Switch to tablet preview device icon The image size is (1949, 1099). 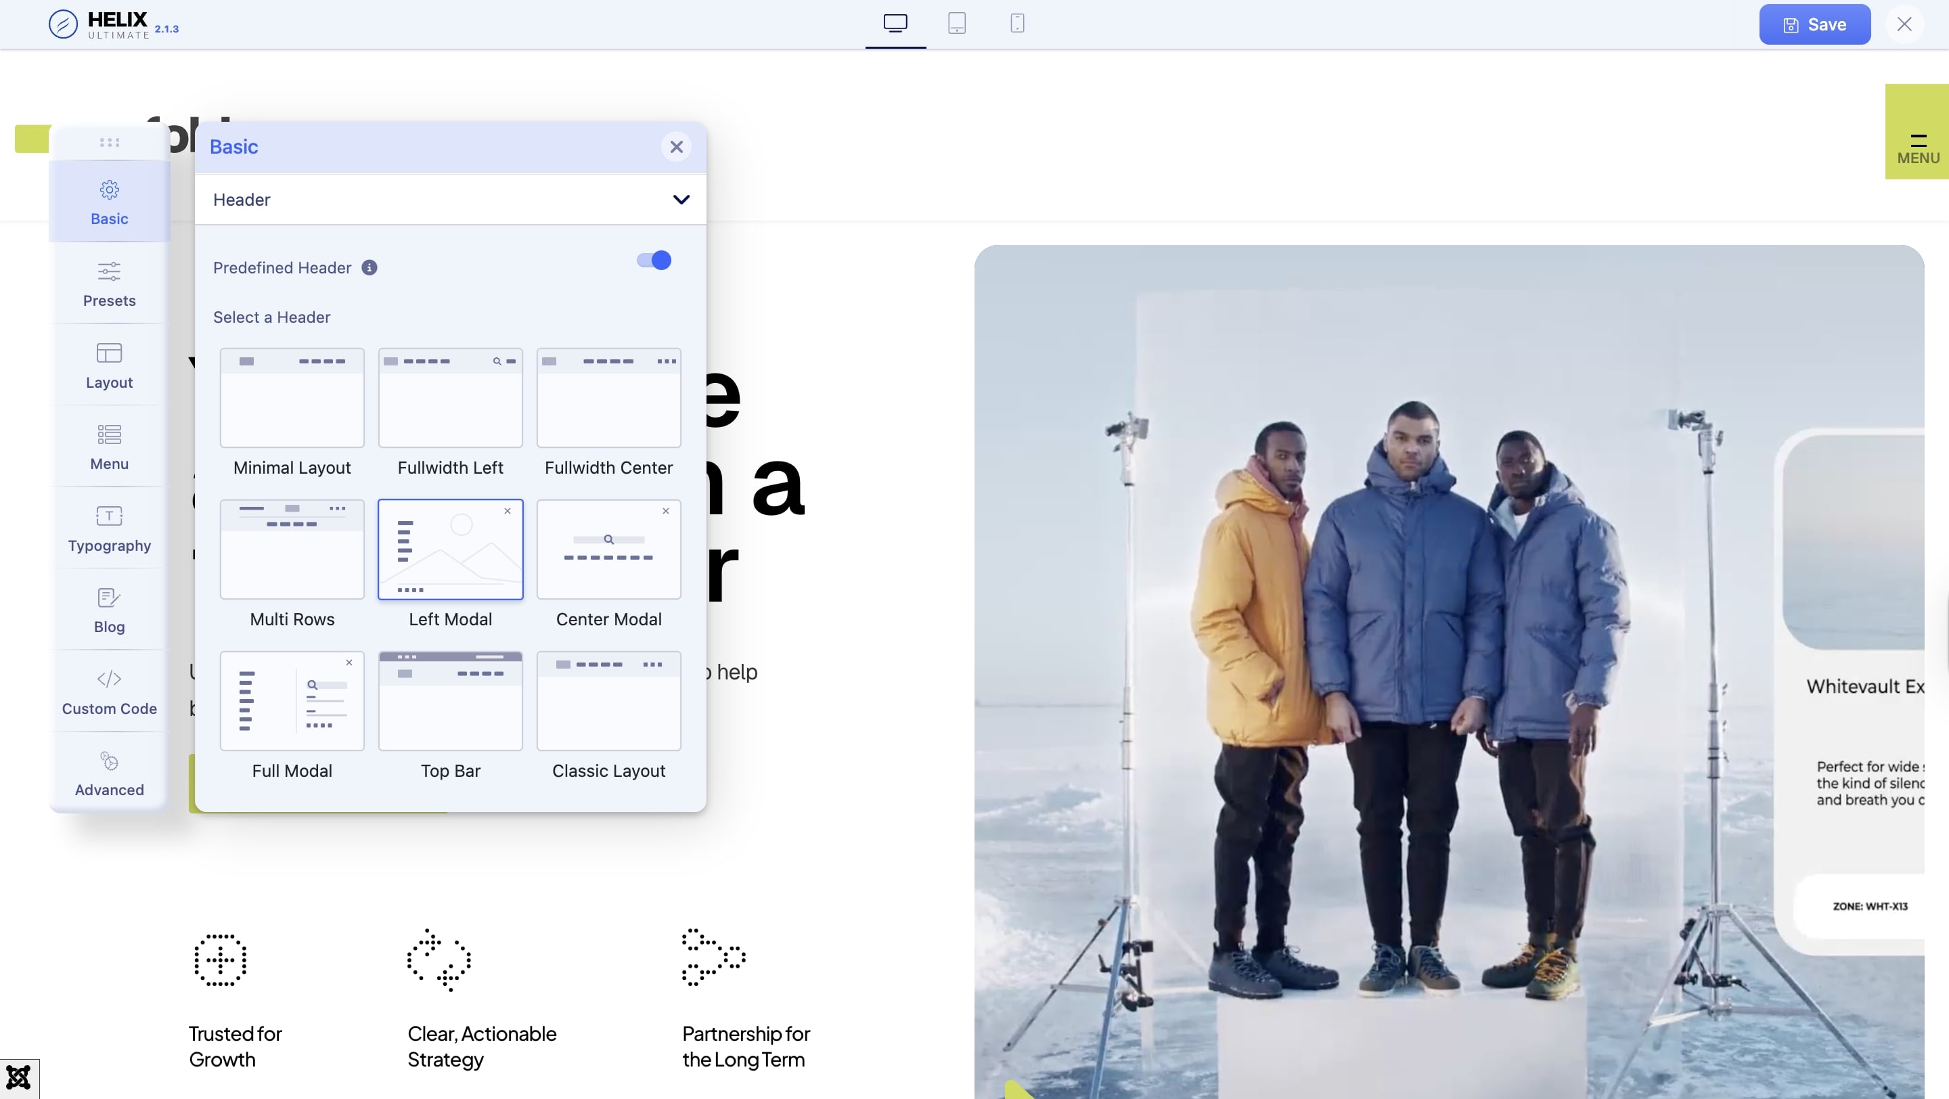[956, 24]
